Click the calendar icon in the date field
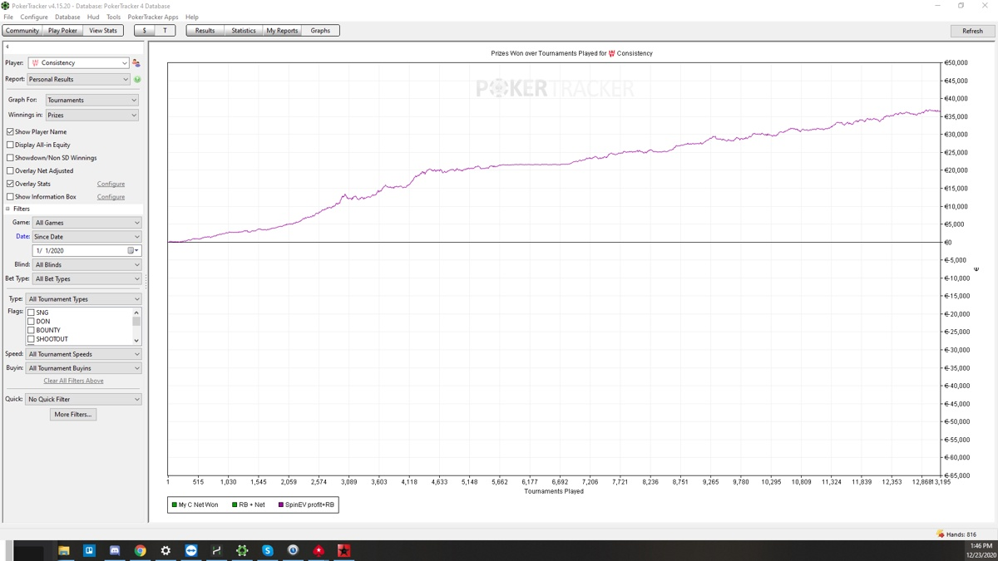998x561 pixels. [131, 250]
